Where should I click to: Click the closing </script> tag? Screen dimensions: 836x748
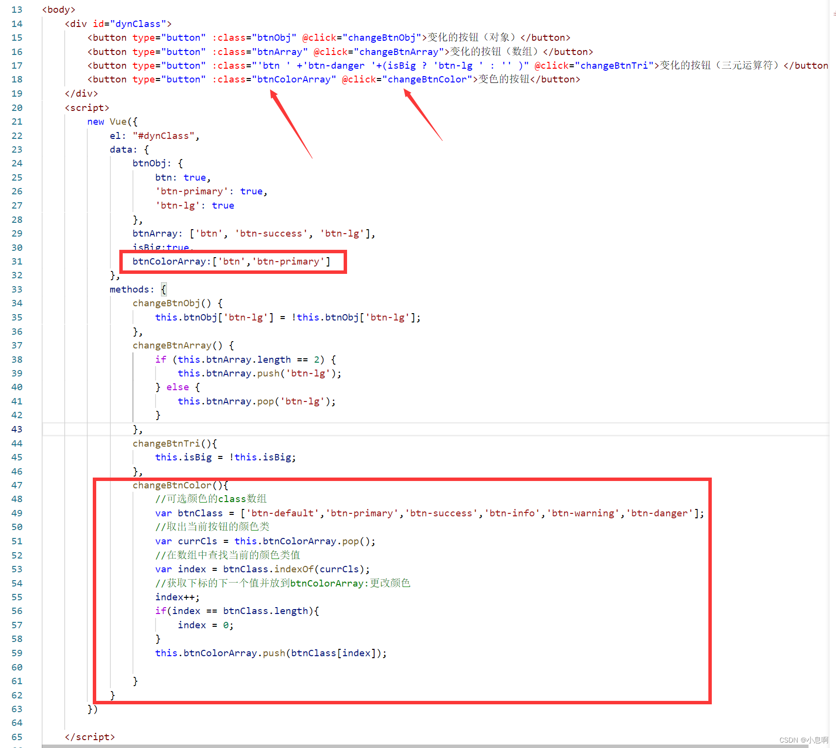point(90,737)
